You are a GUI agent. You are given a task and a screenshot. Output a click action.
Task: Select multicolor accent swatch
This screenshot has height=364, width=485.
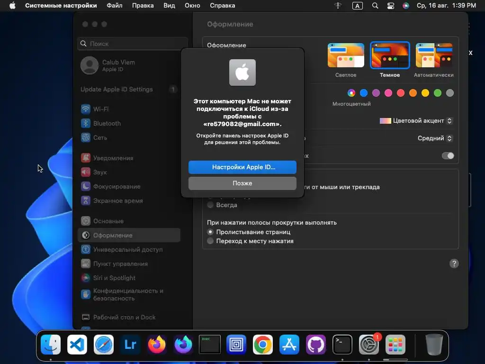click(351, 93)
